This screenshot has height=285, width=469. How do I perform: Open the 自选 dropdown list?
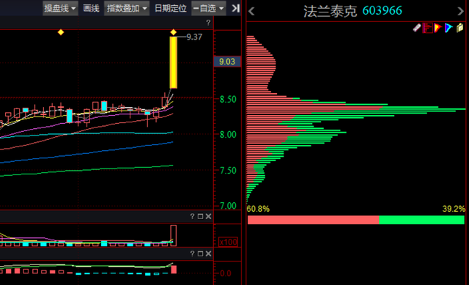pyautogui.click(x=208, y=8)
